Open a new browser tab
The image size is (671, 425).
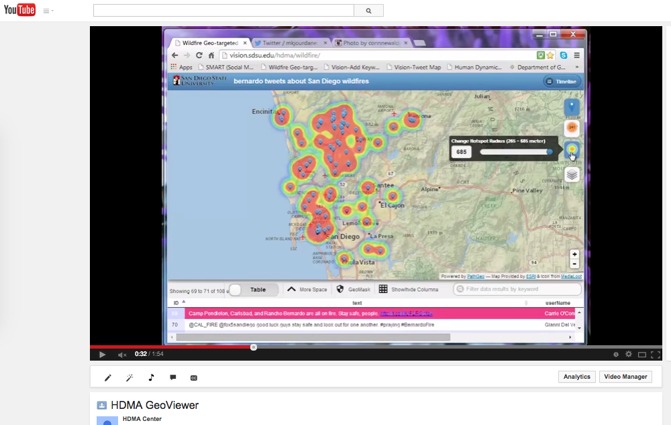[420, 43]
